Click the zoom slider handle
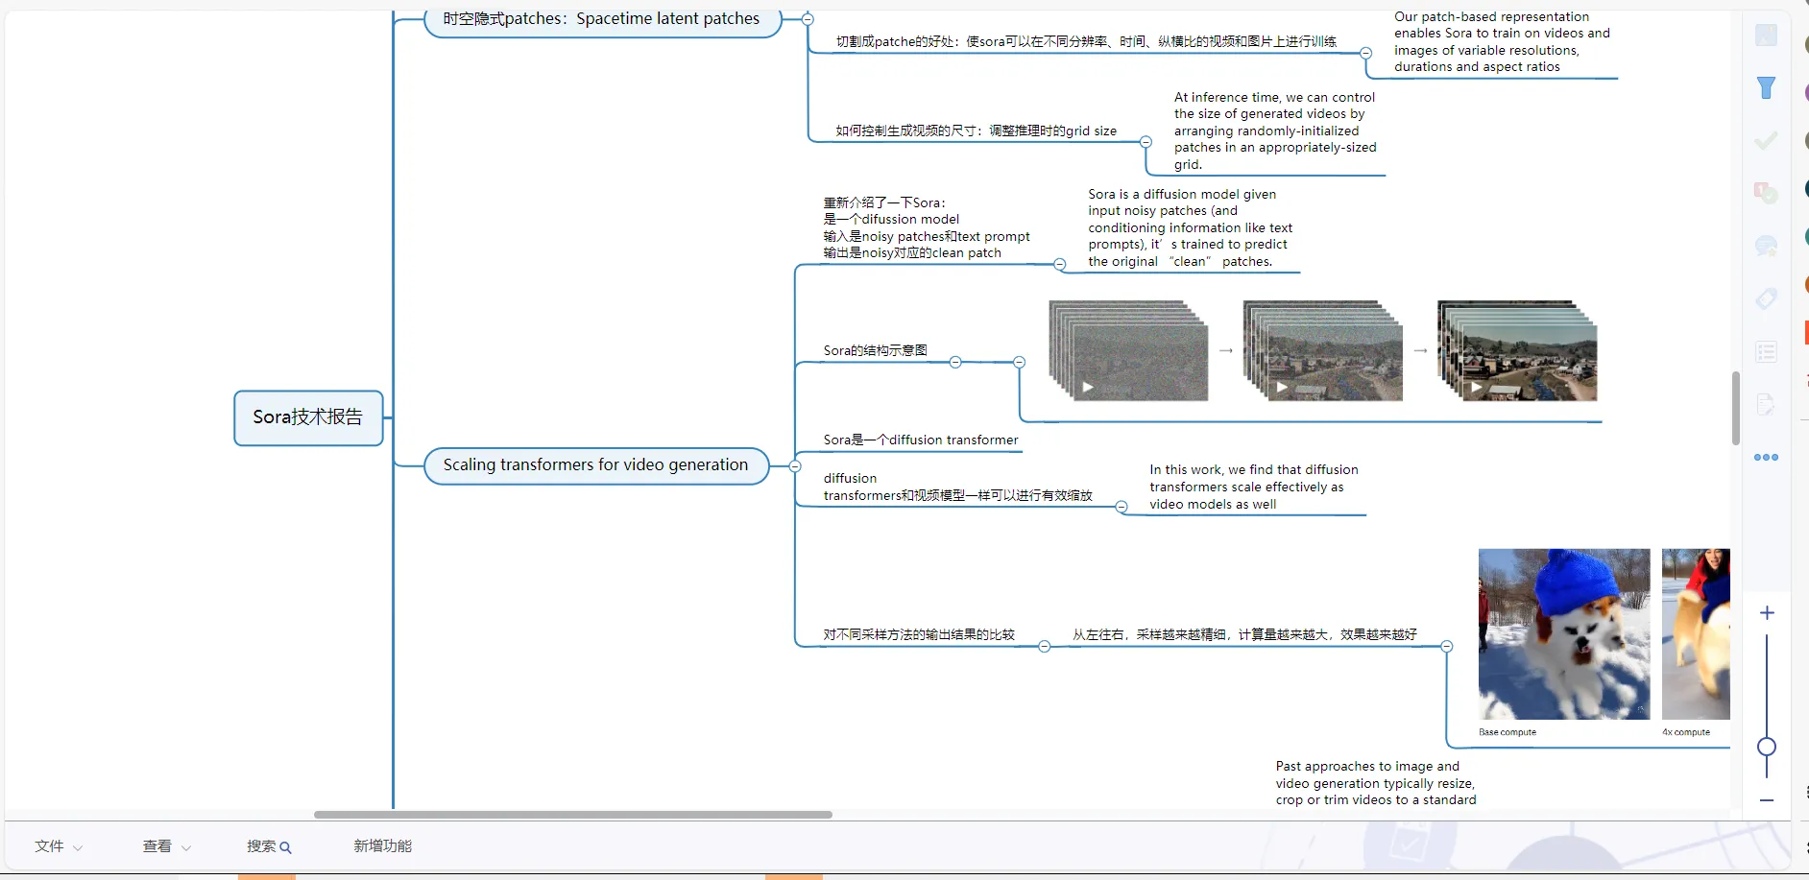The width and height of the screenshot is (1809, 880). [1767, 747]
